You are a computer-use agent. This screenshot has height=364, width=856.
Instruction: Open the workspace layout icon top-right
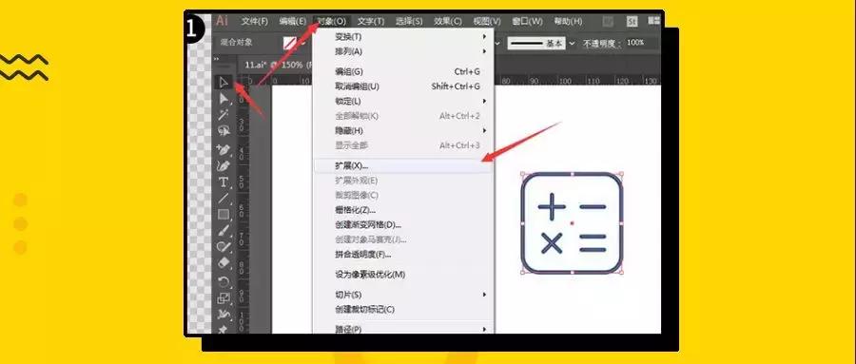pos(653,20)
